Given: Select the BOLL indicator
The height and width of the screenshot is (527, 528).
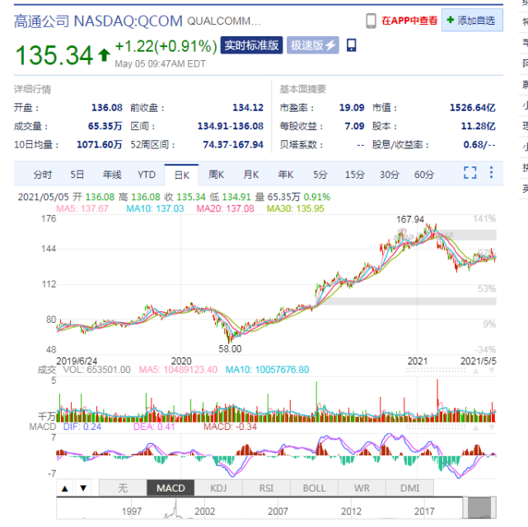Looking at the screenshot, I should (x=314, y=488).
